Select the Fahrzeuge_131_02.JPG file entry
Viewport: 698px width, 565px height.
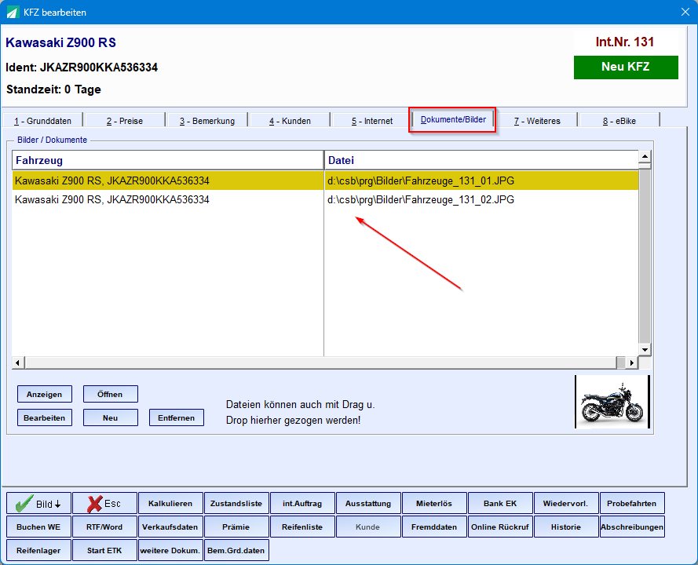click(x=481, y=199)
